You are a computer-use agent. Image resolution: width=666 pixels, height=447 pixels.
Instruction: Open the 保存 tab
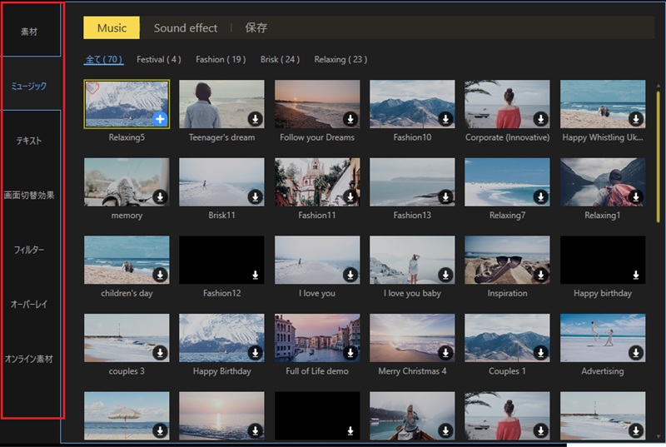256,28
